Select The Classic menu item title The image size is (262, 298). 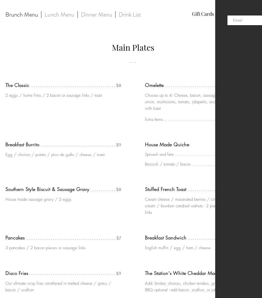click(x=17, y=85)
